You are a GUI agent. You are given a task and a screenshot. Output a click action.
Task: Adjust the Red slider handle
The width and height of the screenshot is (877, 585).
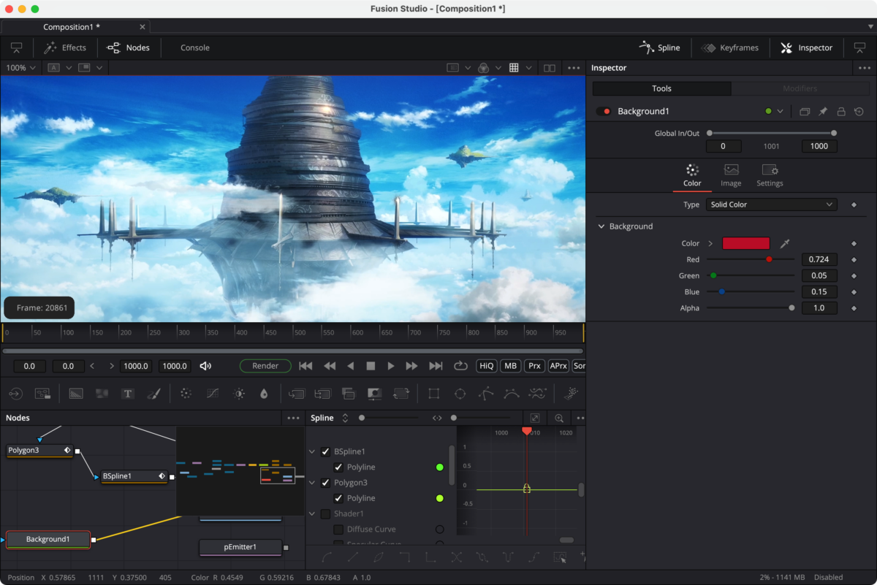(x=769, y=259)
